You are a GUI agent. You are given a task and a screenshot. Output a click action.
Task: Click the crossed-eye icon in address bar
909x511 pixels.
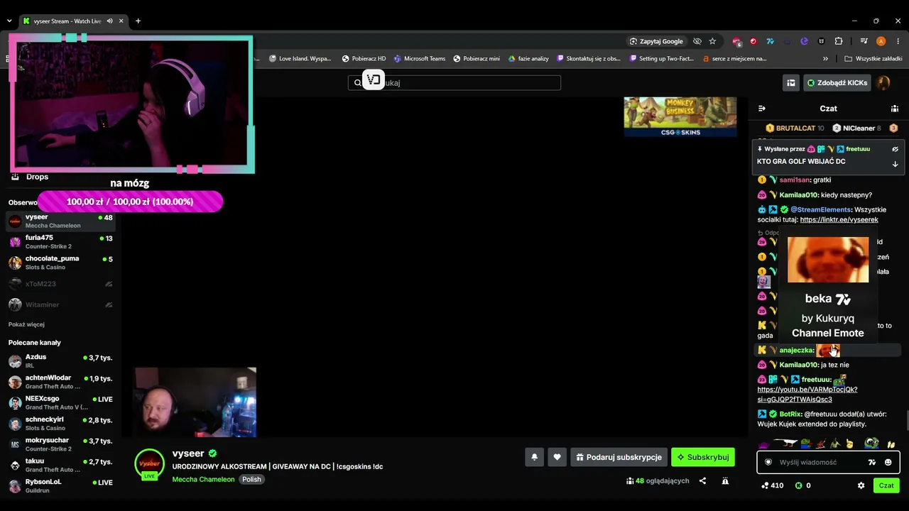tap(697, 41)
